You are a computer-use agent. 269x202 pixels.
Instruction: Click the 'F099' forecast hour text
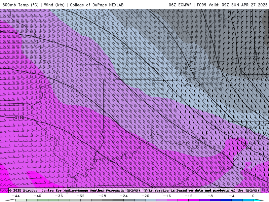(x=201, y=5)
